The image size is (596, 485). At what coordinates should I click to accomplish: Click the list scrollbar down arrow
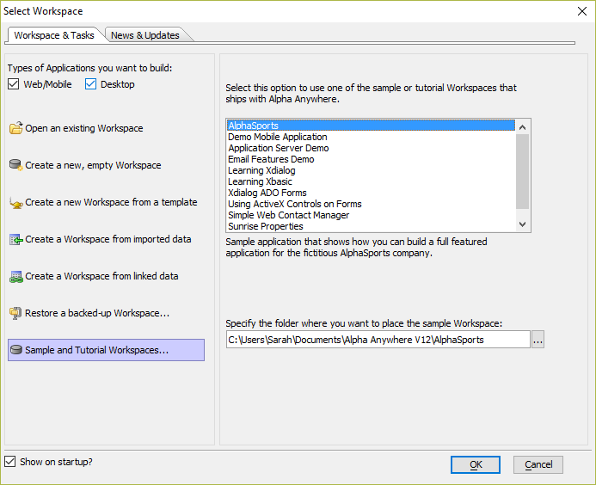point(522,224)
